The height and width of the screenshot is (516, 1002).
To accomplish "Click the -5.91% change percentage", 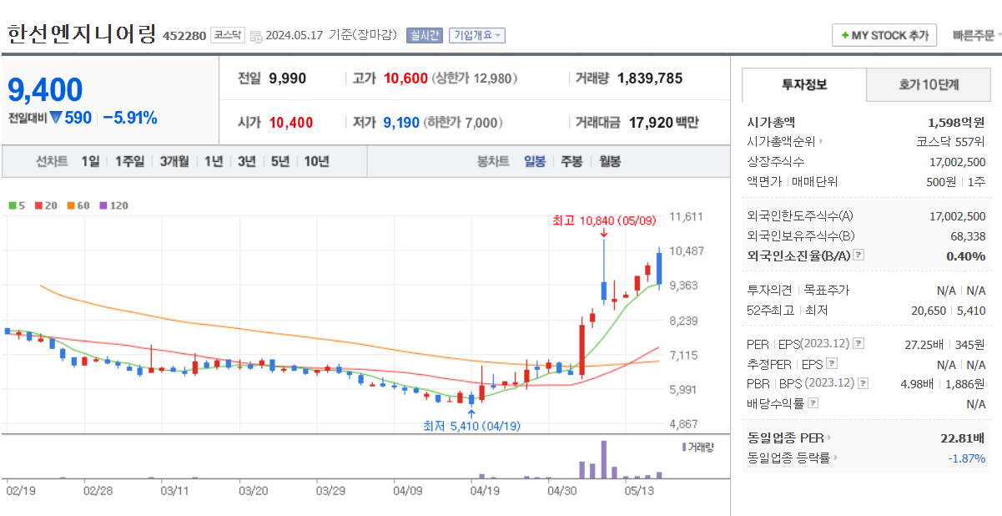I will (x=130, y=119).
